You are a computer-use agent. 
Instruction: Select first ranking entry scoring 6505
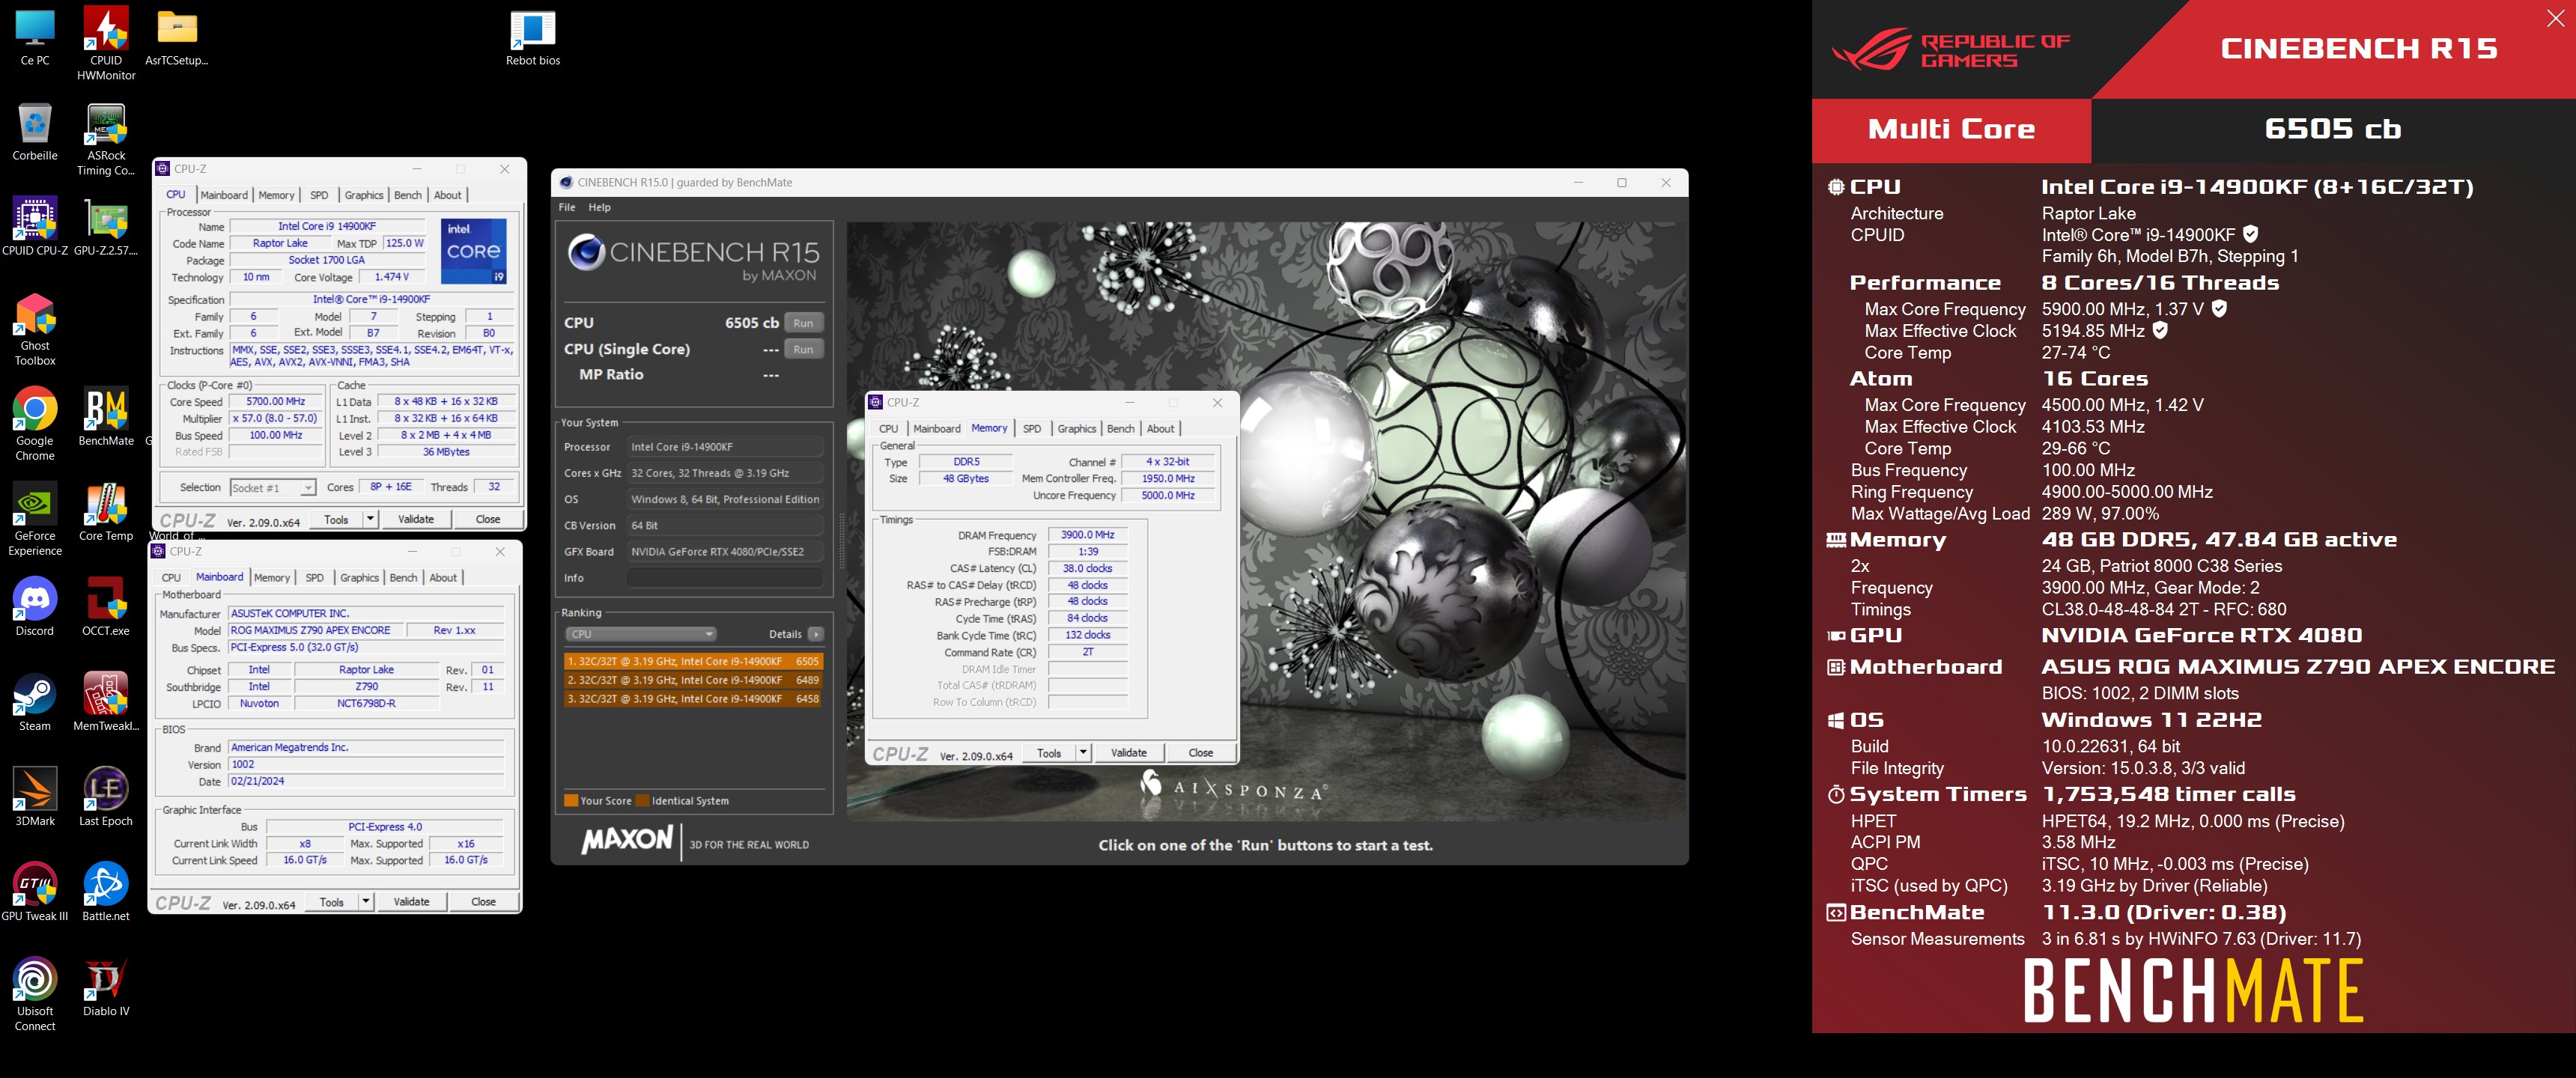(693, 661)
